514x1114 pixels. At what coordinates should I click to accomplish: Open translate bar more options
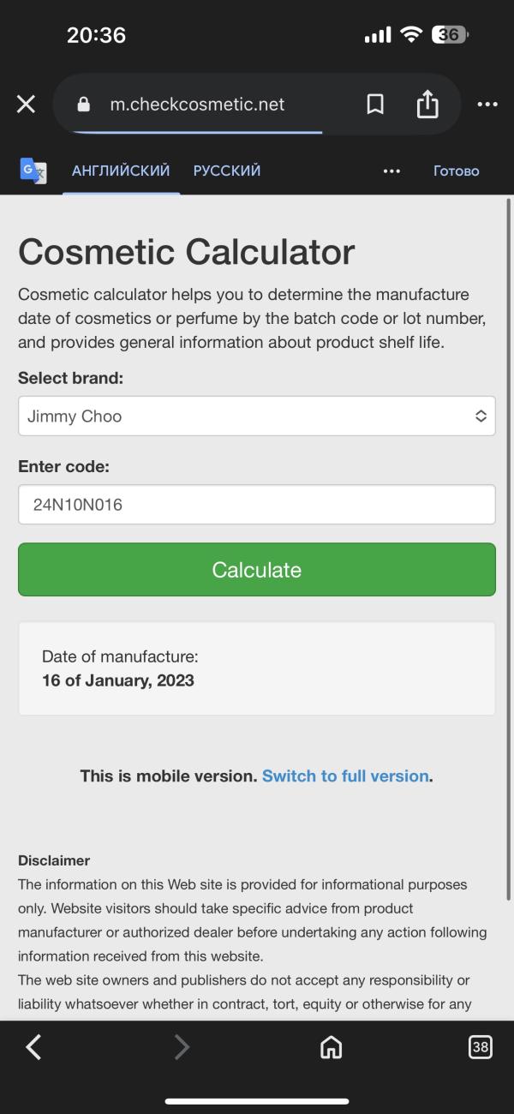(x=391, y=171)
